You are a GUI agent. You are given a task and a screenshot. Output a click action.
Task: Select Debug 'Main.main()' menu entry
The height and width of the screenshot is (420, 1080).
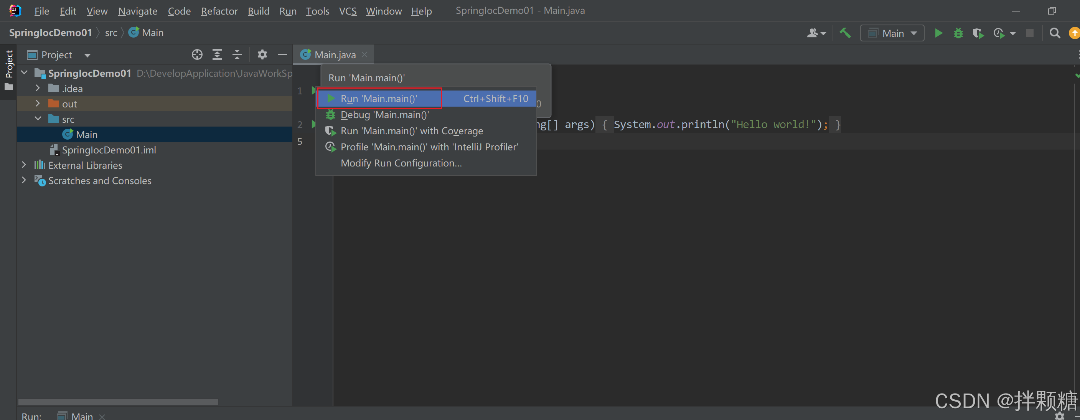point(384,115)
